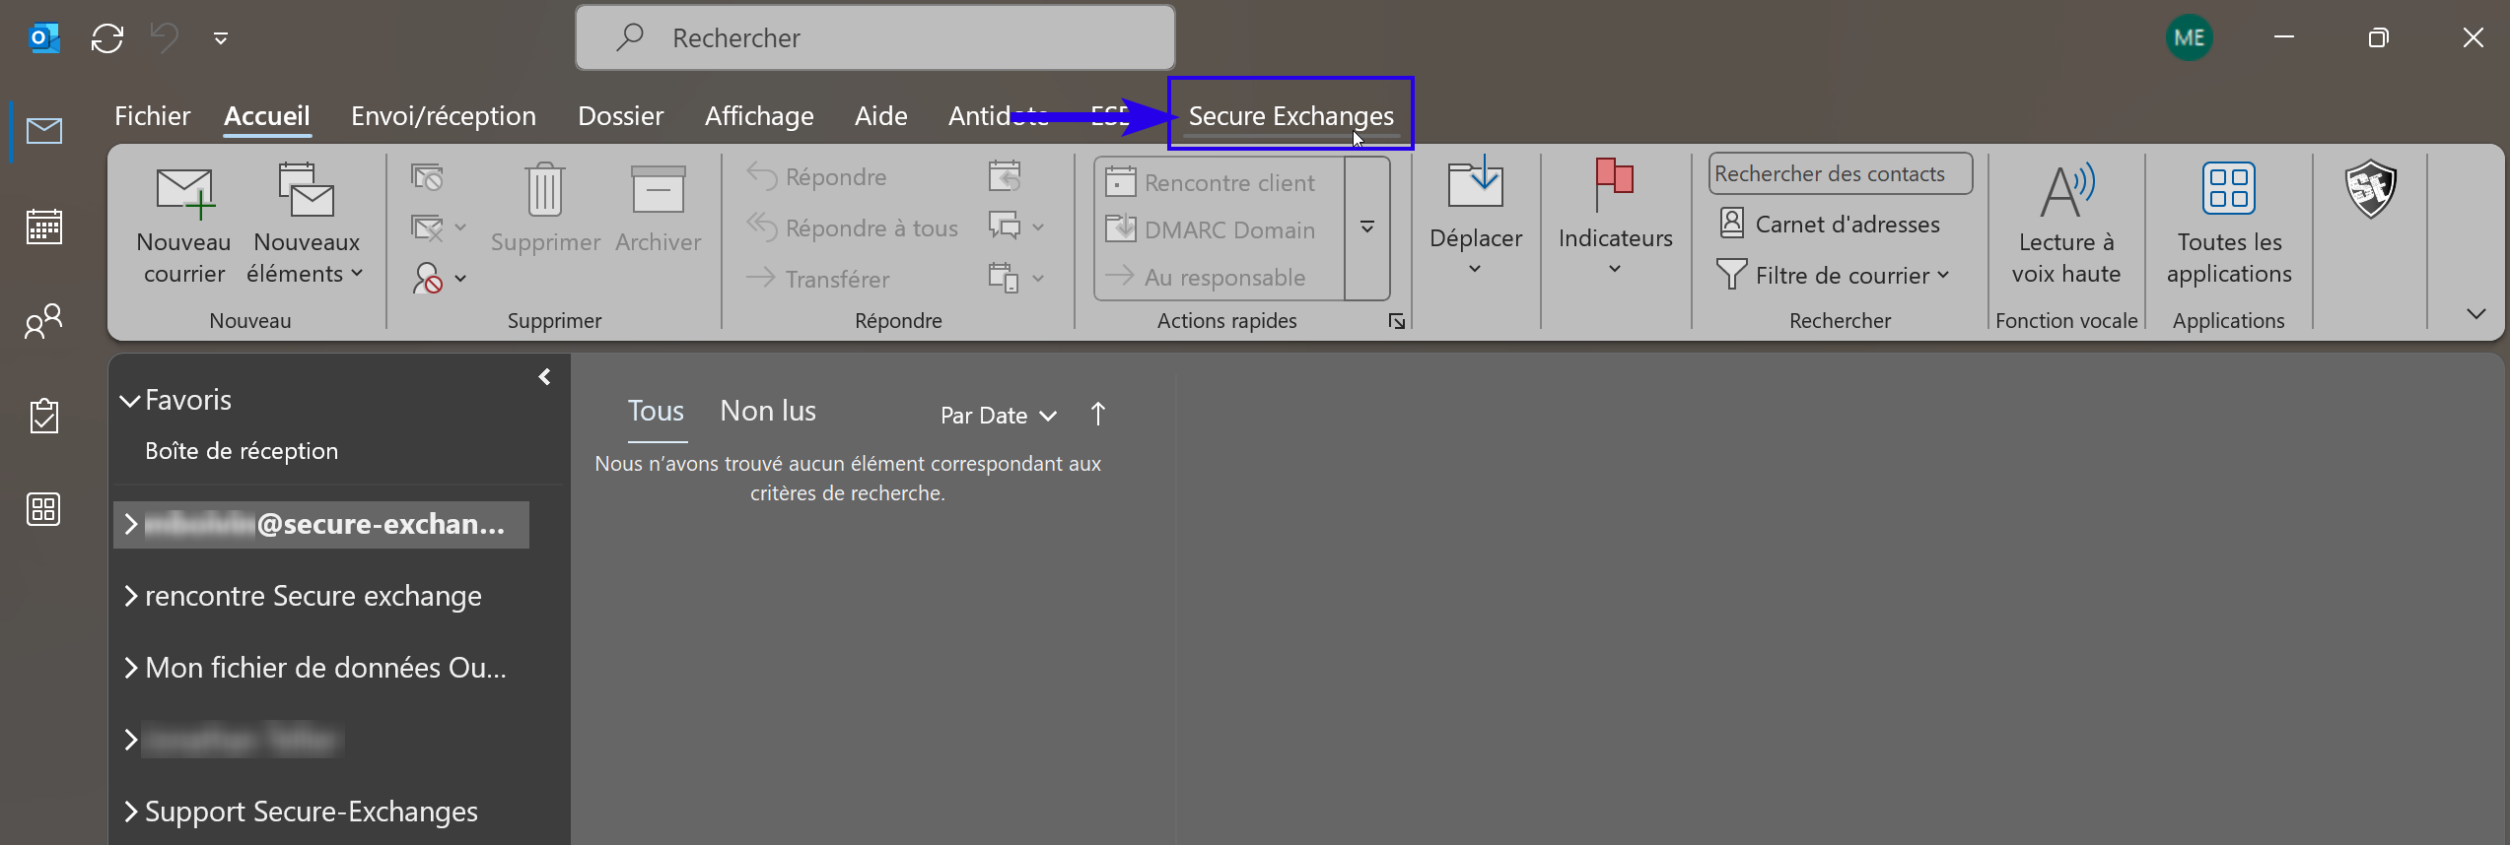2510x845 pixels.
Task: Switch to the Secure Exchanges tab
Action: [x=1290, y=116]
